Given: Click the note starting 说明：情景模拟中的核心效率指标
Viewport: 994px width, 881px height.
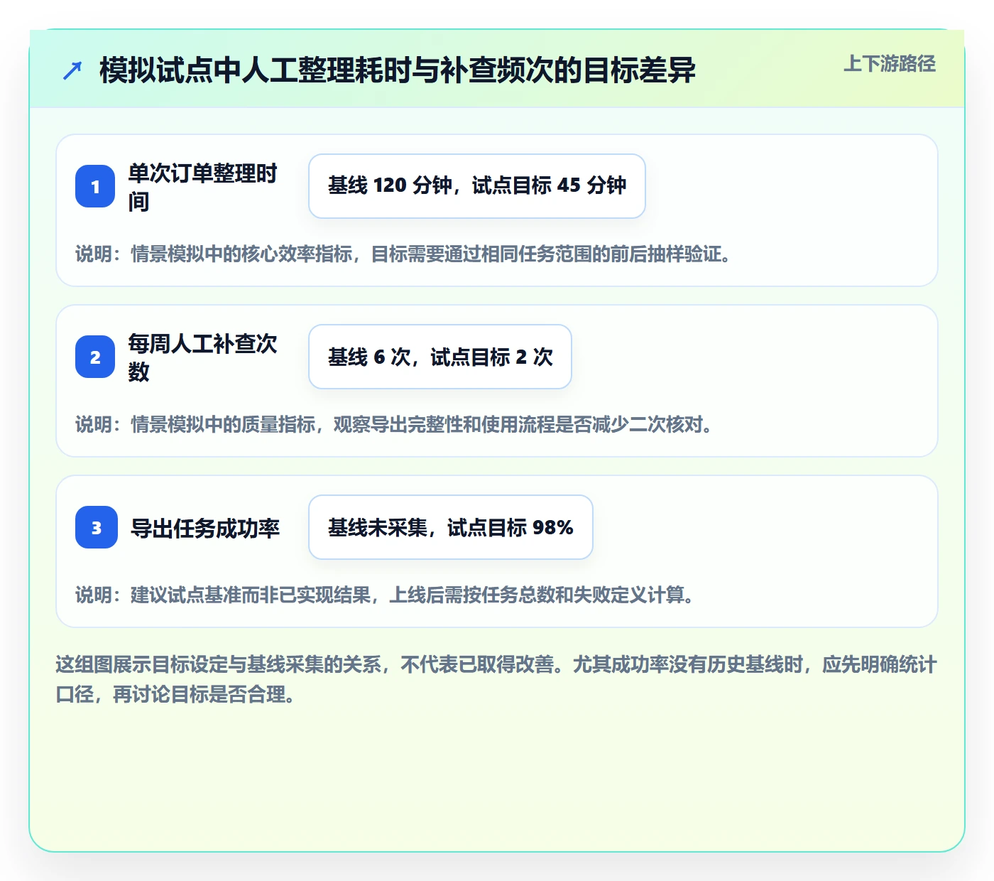Looking at the screenshot, I should pos(405,254).
